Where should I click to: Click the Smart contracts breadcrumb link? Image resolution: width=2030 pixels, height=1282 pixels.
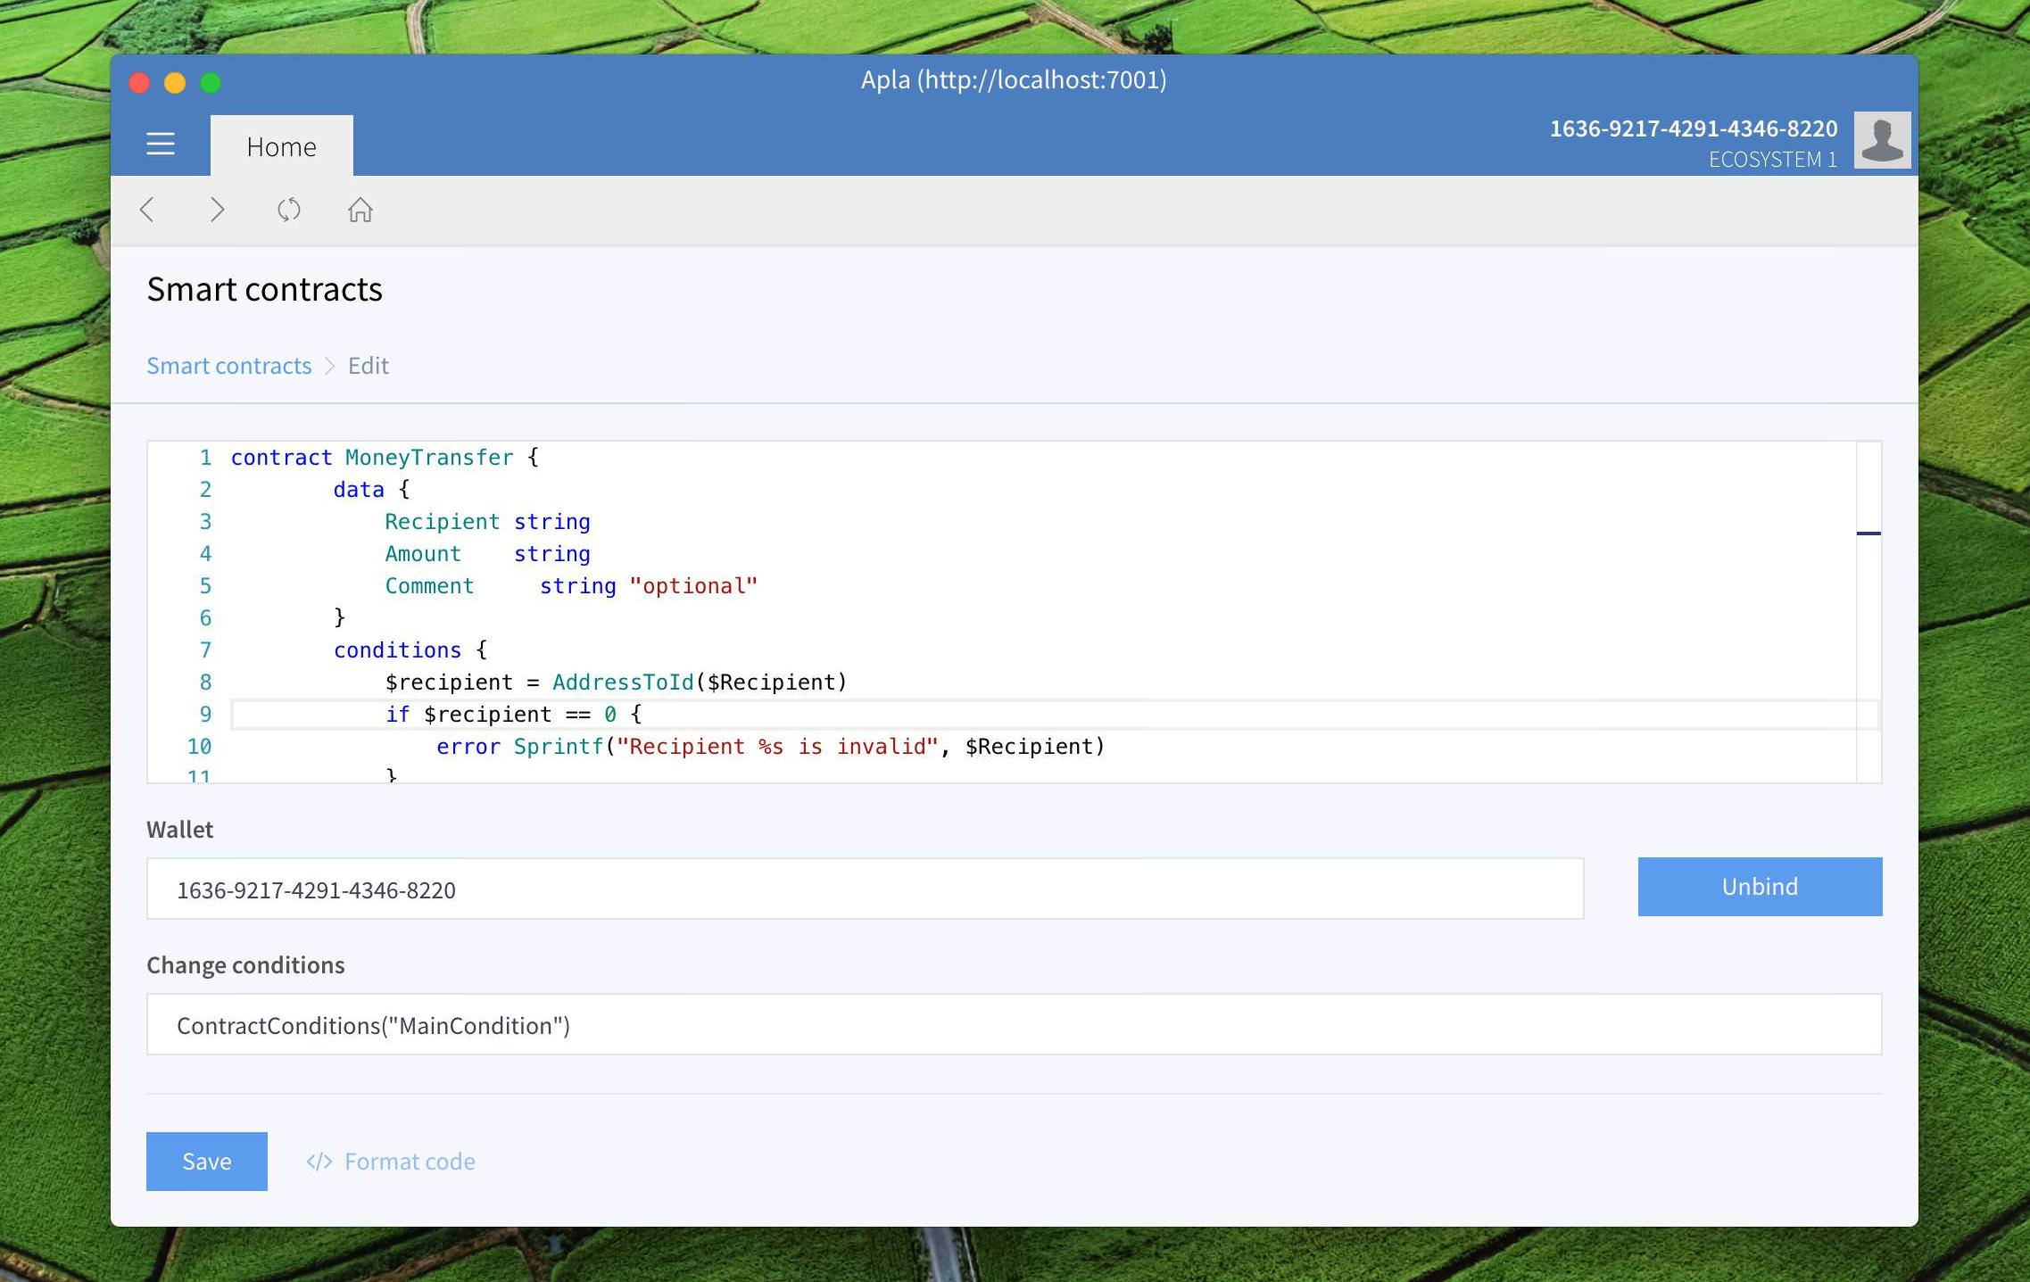[x=229, y=366]
